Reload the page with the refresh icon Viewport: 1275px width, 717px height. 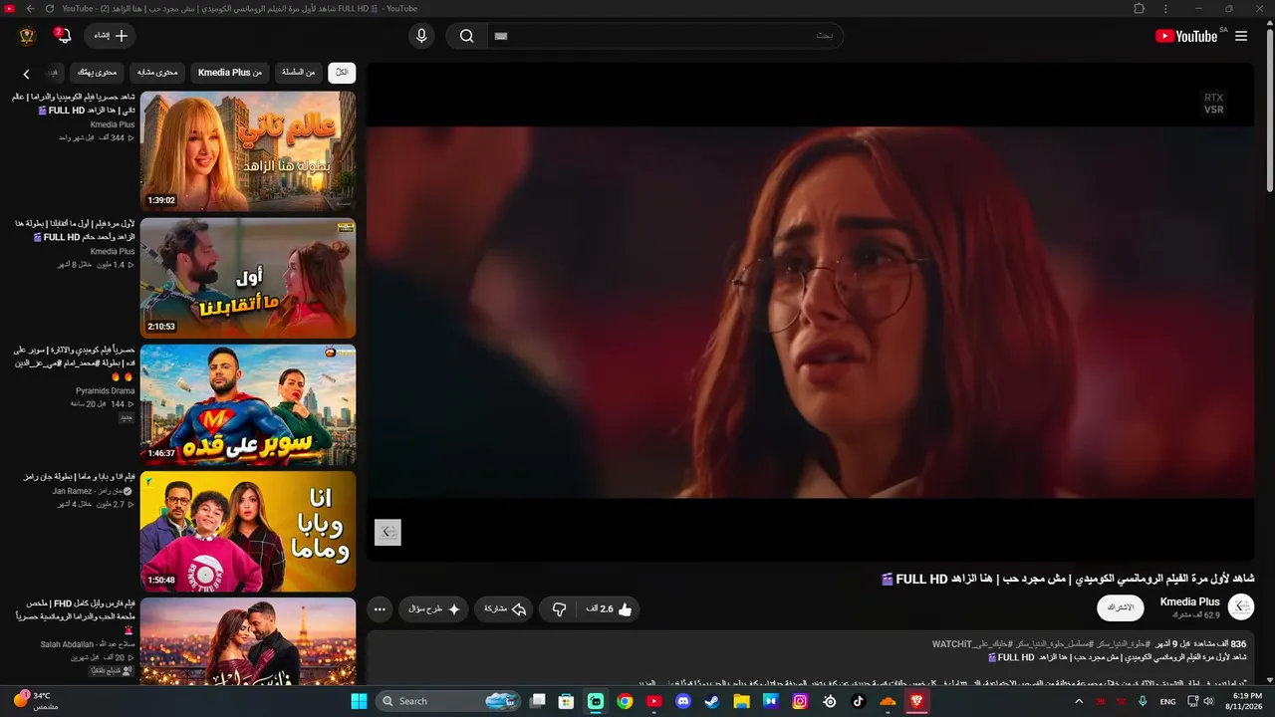pyautogui.click(x=50, y=8)
